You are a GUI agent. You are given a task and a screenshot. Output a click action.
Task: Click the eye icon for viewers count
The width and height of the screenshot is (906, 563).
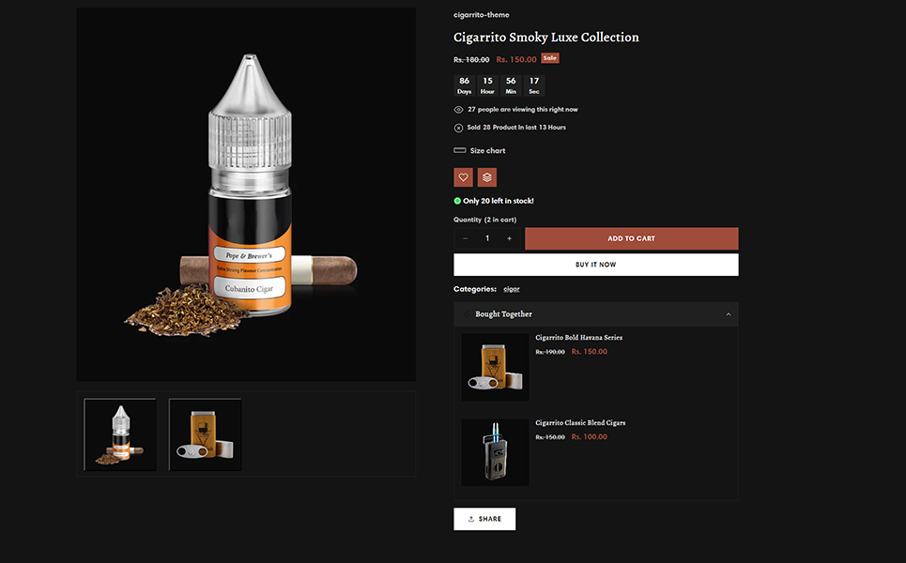tap(458, 110)
